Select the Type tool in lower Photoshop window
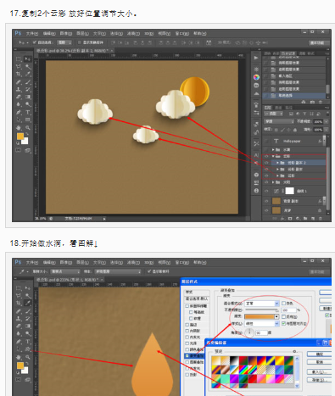335x396 pixels. [28, 342]
